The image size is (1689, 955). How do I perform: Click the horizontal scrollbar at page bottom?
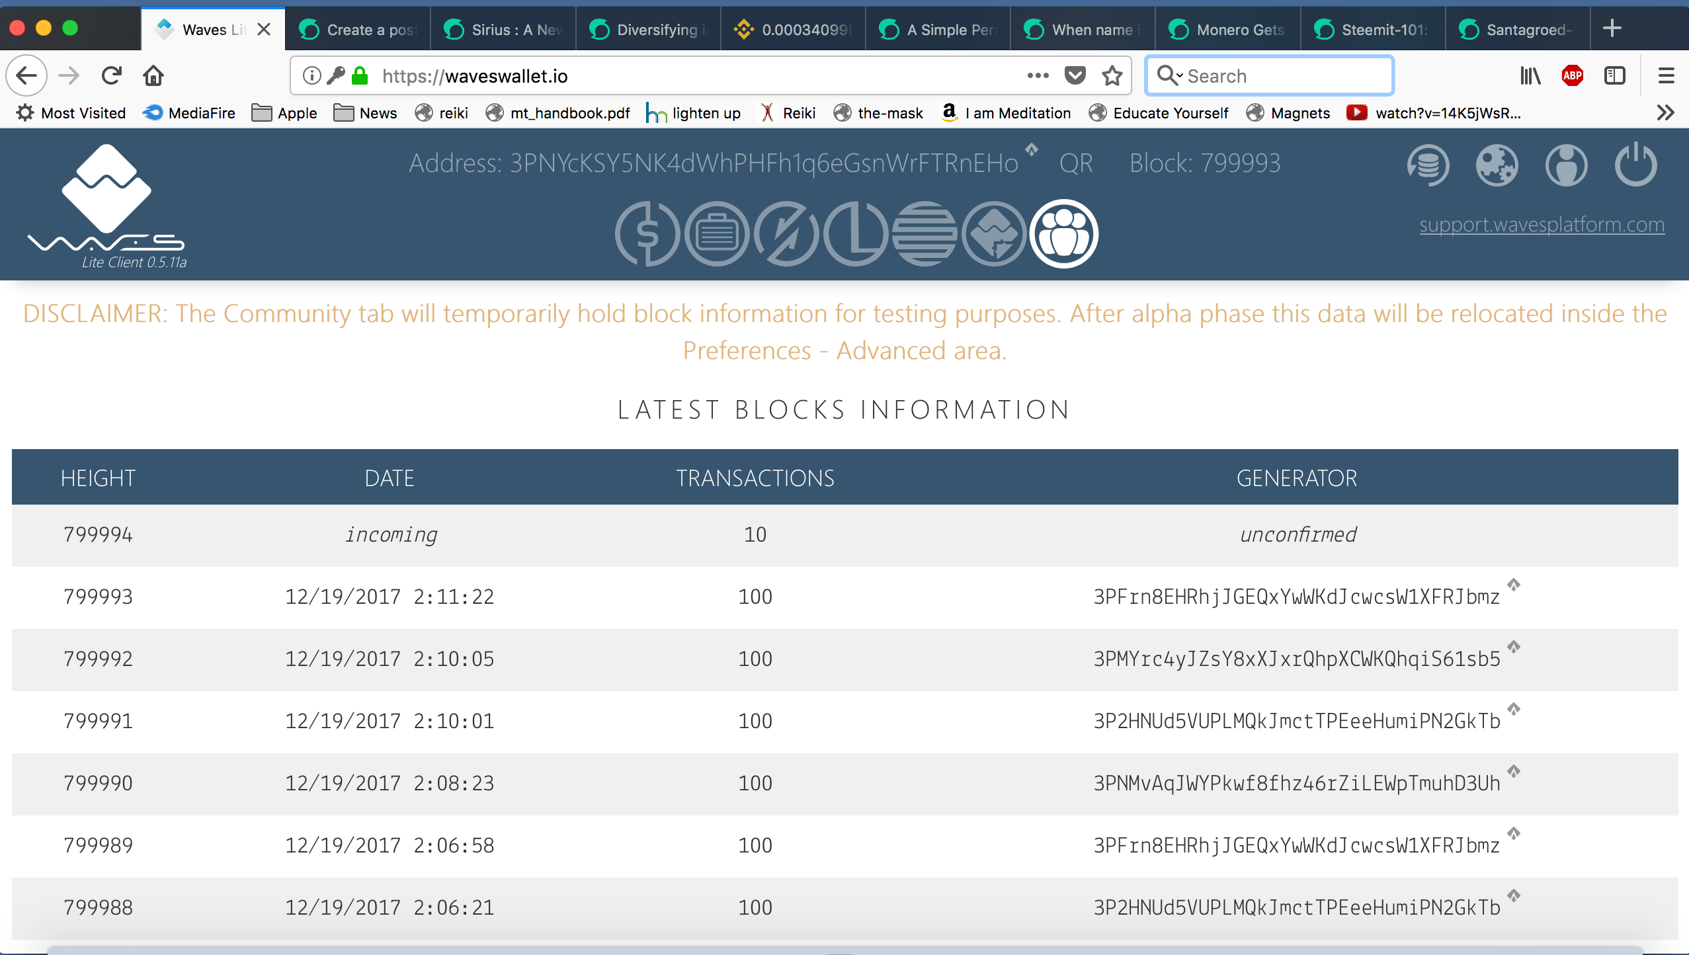click(x=844, y=950)
